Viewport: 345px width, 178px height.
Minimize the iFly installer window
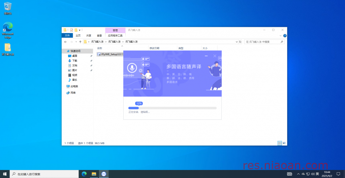[206, 56]
